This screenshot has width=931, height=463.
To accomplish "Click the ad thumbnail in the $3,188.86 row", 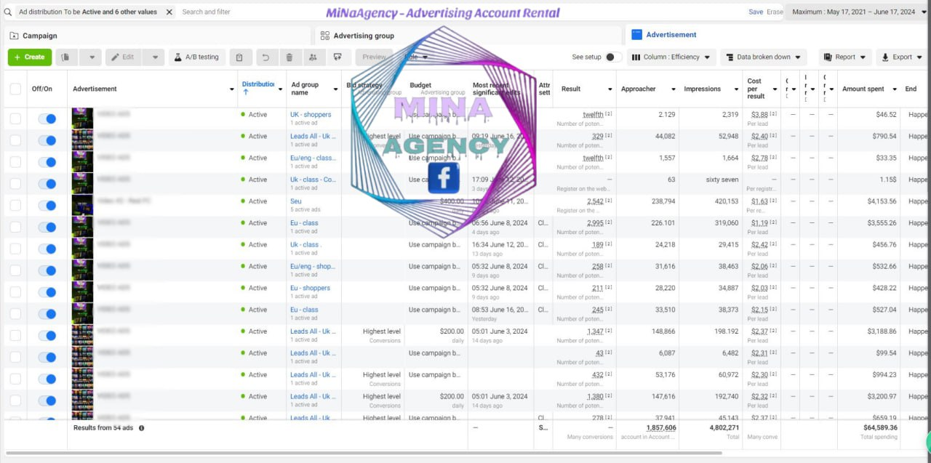I will (x=82, y=334).
